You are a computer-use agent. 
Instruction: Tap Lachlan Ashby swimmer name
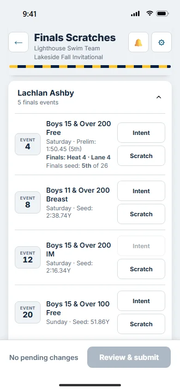pyautogui.click(x=46, y=93)
